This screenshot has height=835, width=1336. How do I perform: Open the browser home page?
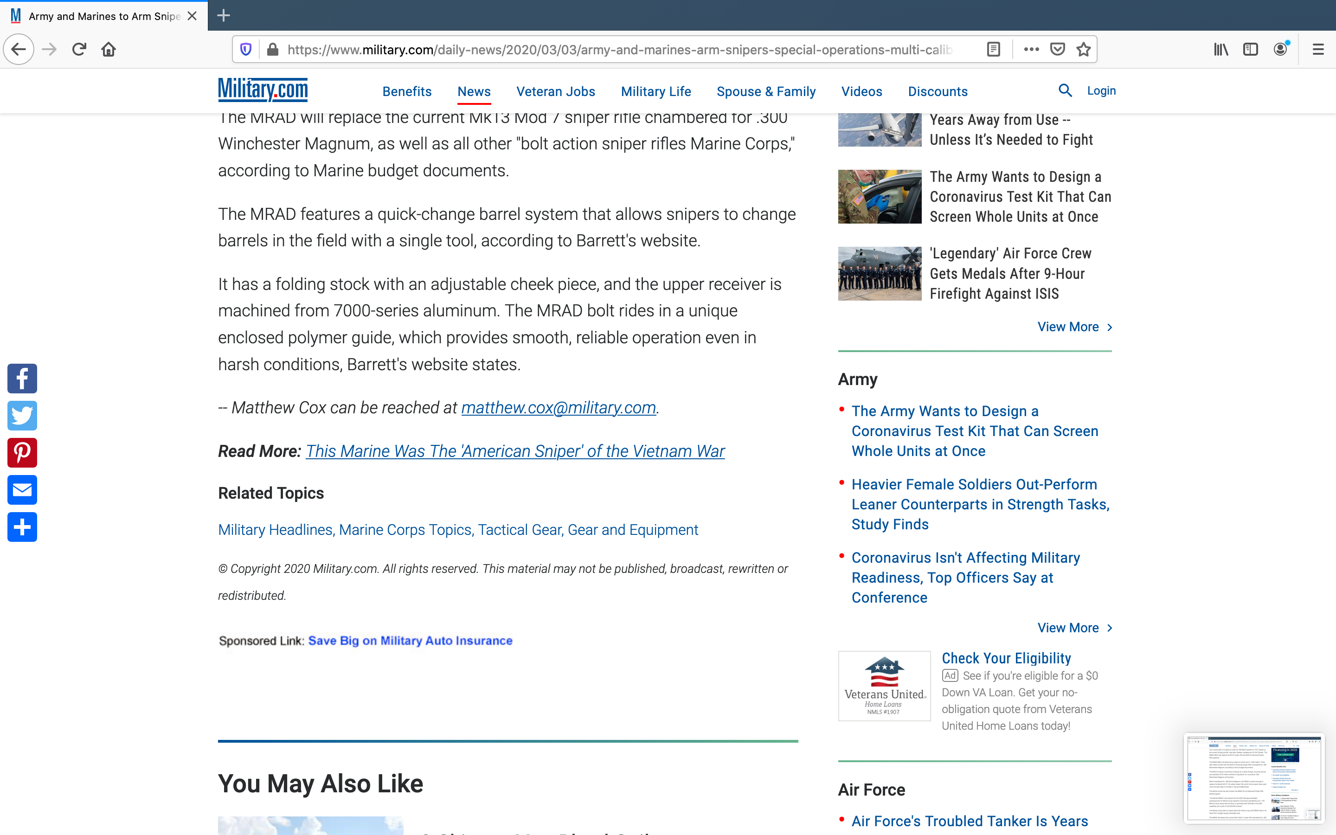[x=109, y=50]
